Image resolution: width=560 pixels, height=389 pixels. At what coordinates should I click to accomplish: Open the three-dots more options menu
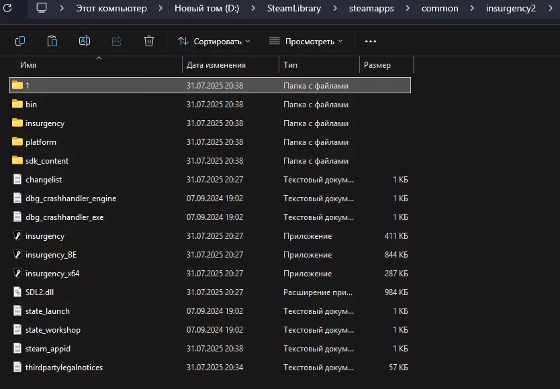tap(371, 42)
